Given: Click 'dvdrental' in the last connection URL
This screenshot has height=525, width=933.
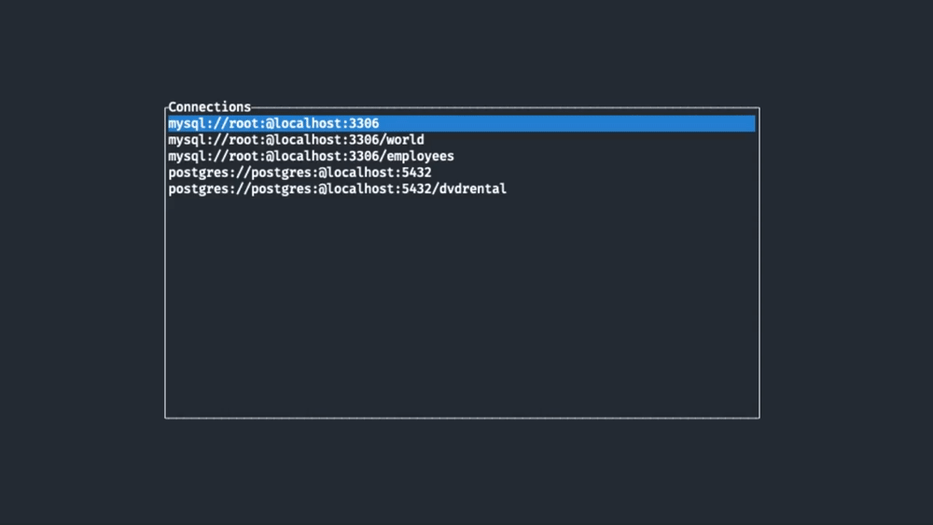Looking at the screenshot, I should (x=473, y=189).
